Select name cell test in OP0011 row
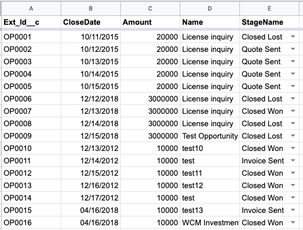Viewport: 303px width, 230px height. tap(210, 160)
